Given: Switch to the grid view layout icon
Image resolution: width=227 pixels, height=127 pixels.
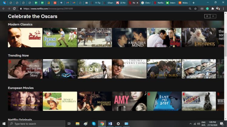Looking at the screenshot, I should (x=213, y=16).
